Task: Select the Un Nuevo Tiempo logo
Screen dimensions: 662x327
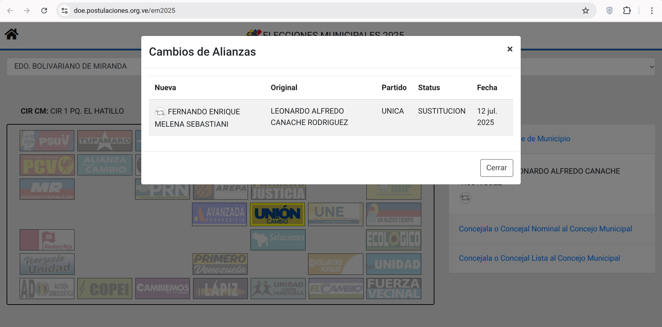Action: point(394,214)
